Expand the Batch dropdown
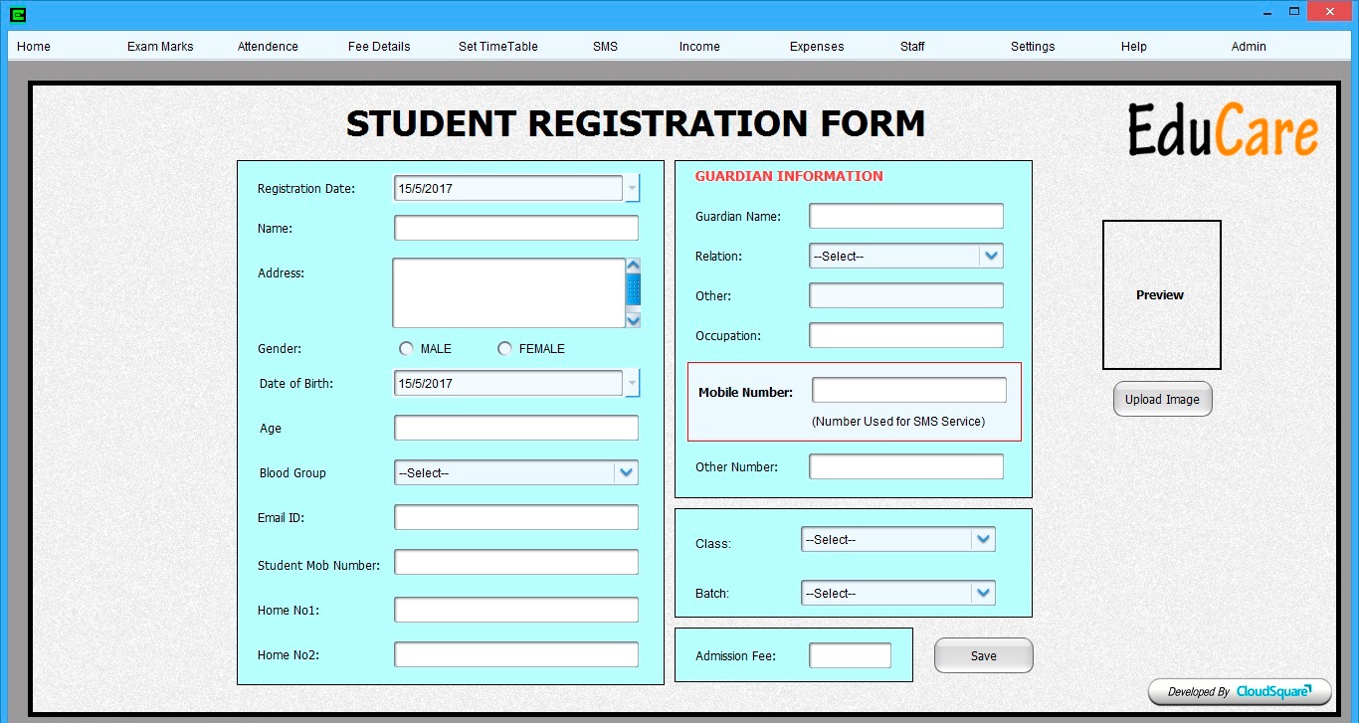Image resolution: width=1359 pixels, height=723 pixels. pos(983,593)
